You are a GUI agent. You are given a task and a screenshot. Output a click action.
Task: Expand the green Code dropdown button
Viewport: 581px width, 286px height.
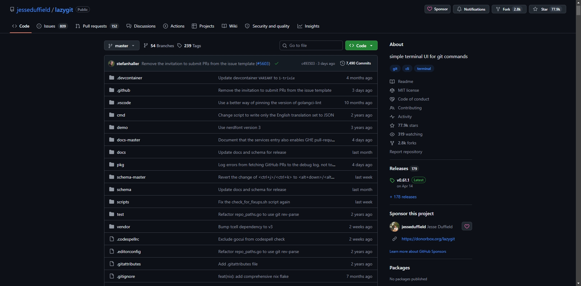pos(361,46)
